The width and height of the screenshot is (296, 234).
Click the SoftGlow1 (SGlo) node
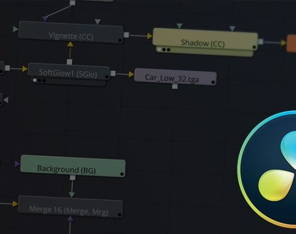pyautogui.click(x=68, y=71)
